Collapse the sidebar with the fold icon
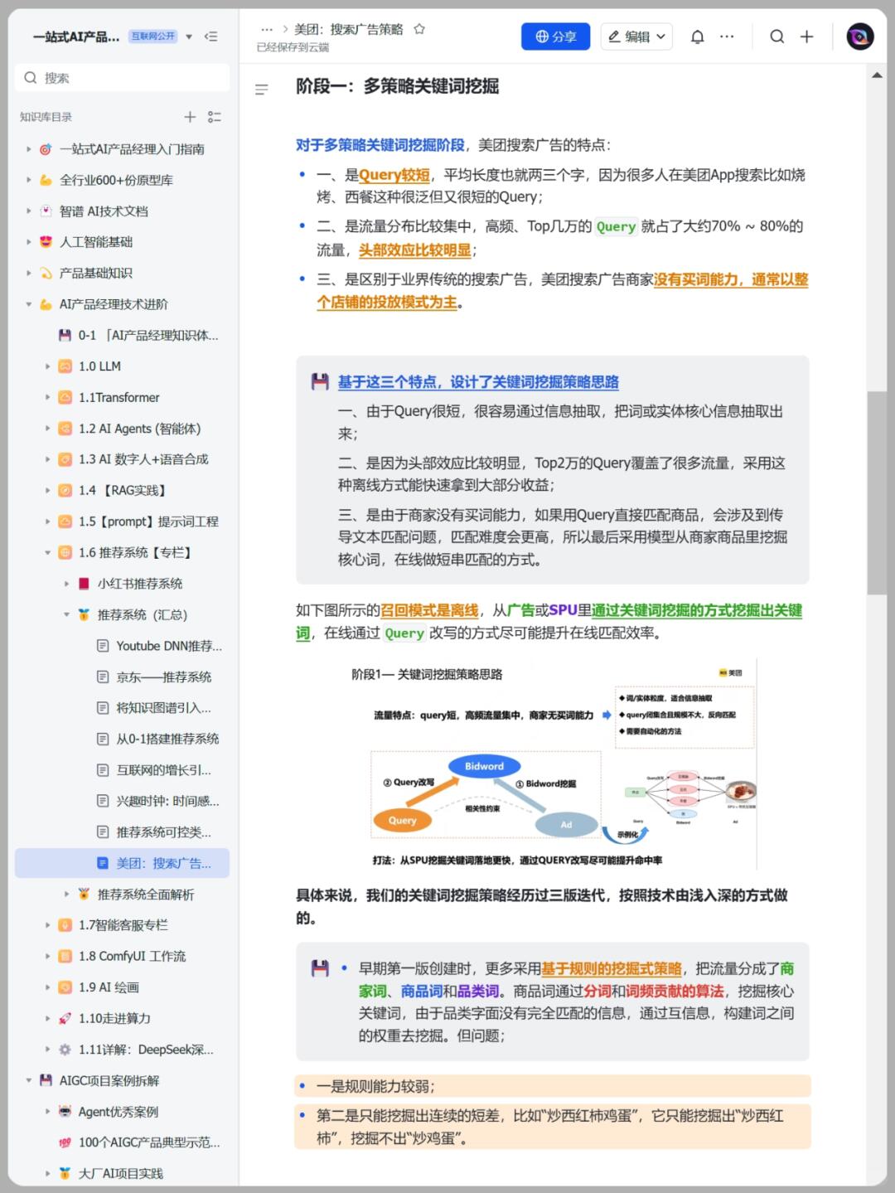The image size is (895, 1193). (210, 36)
